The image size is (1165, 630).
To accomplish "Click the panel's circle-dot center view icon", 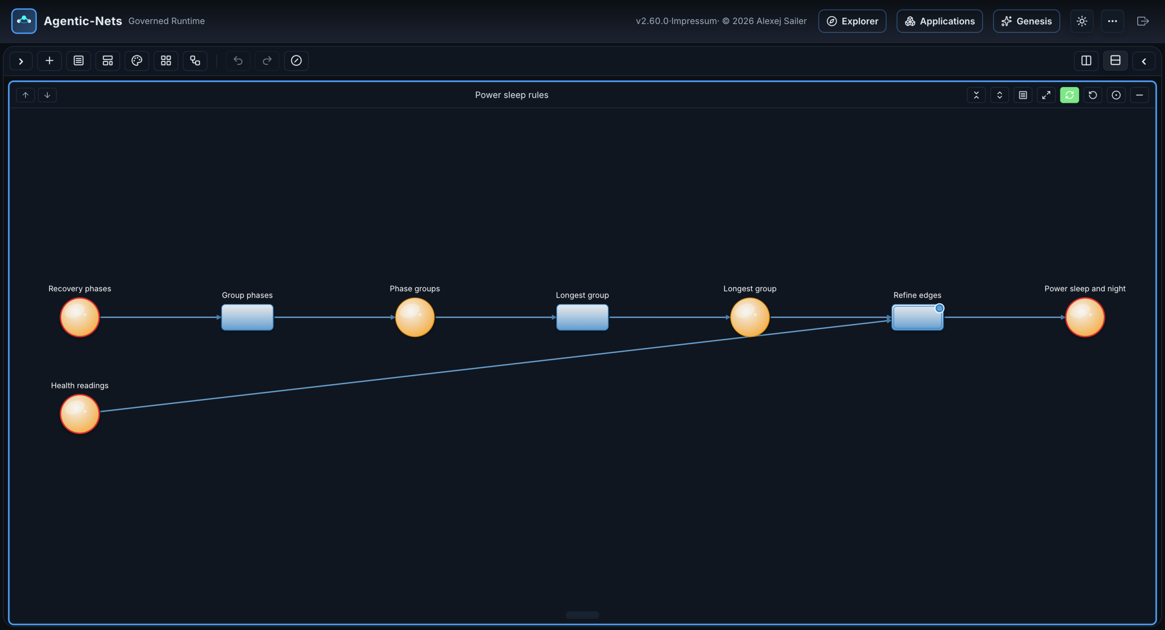I will click(1116, 95).
